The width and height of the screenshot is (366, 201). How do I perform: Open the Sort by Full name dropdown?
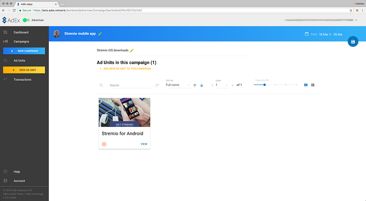coord(178,85)
